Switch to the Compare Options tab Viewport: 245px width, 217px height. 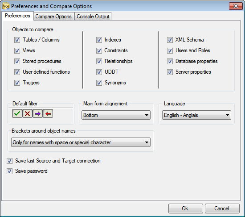[53, 17]
